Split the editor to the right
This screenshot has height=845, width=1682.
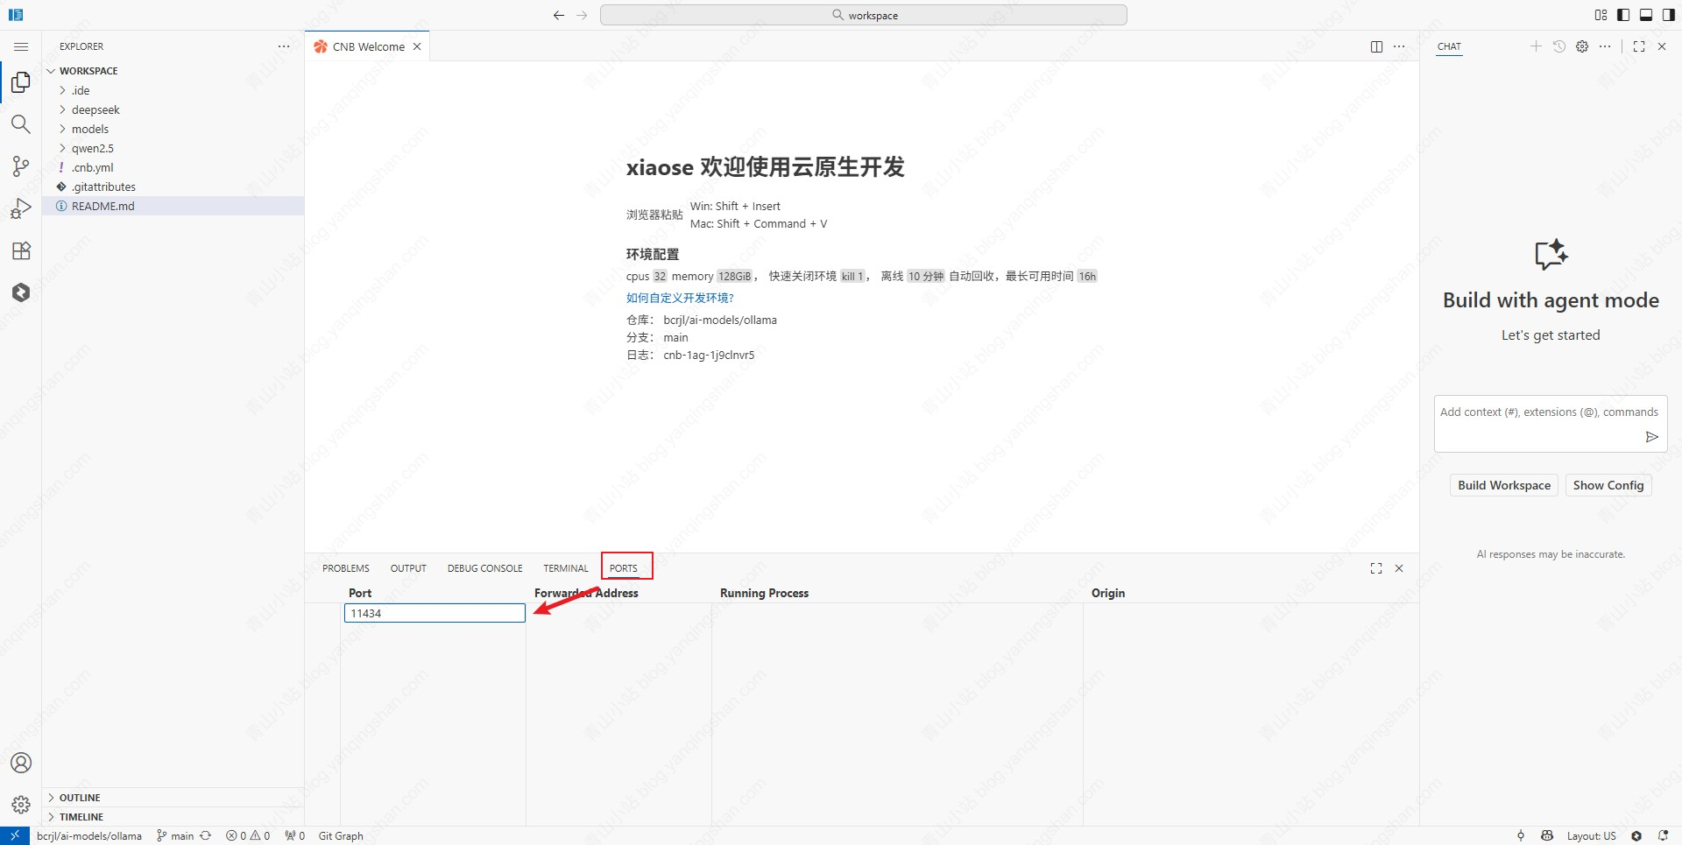click(x=1376, y=46)
